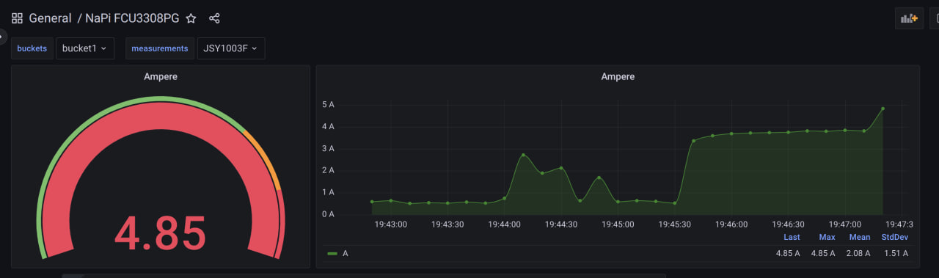Screen dimensions: 939x278
Task: Click series A green color swatch
Action: point(332,253)
